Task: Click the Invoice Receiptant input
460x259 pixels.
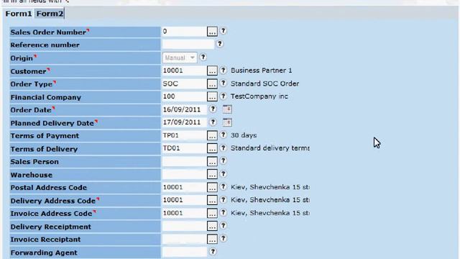Action: tap(184, 239)
